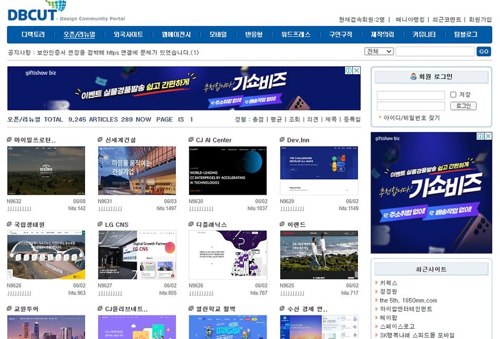
Task: Click the new-window icon beside 이랜드
Action: point(282,224)
